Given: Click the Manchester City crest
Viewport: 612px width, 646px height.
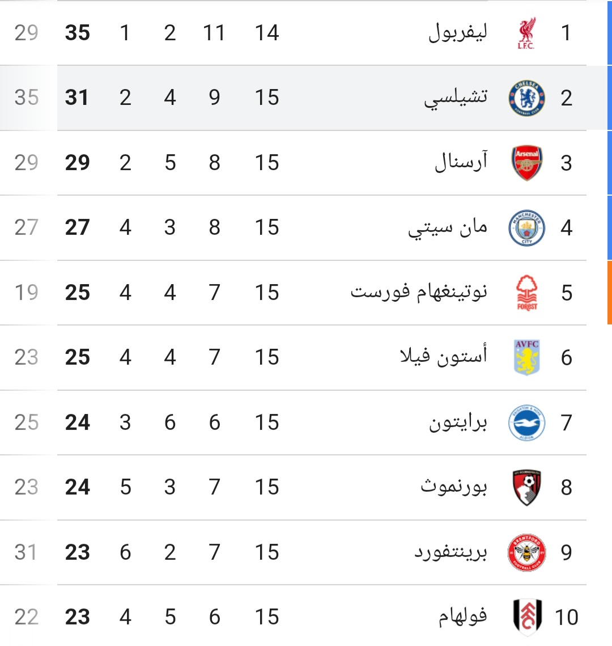Looking at the screenshot, I should [527, 228].
